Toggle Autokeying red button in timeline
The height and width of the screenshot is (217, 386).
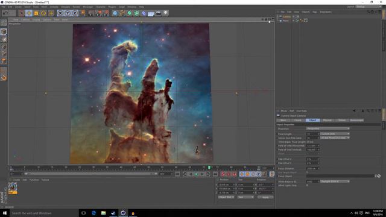(x=229, y=174)
